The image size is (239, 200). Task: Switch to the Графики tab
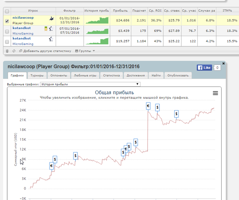coord(17,75)
